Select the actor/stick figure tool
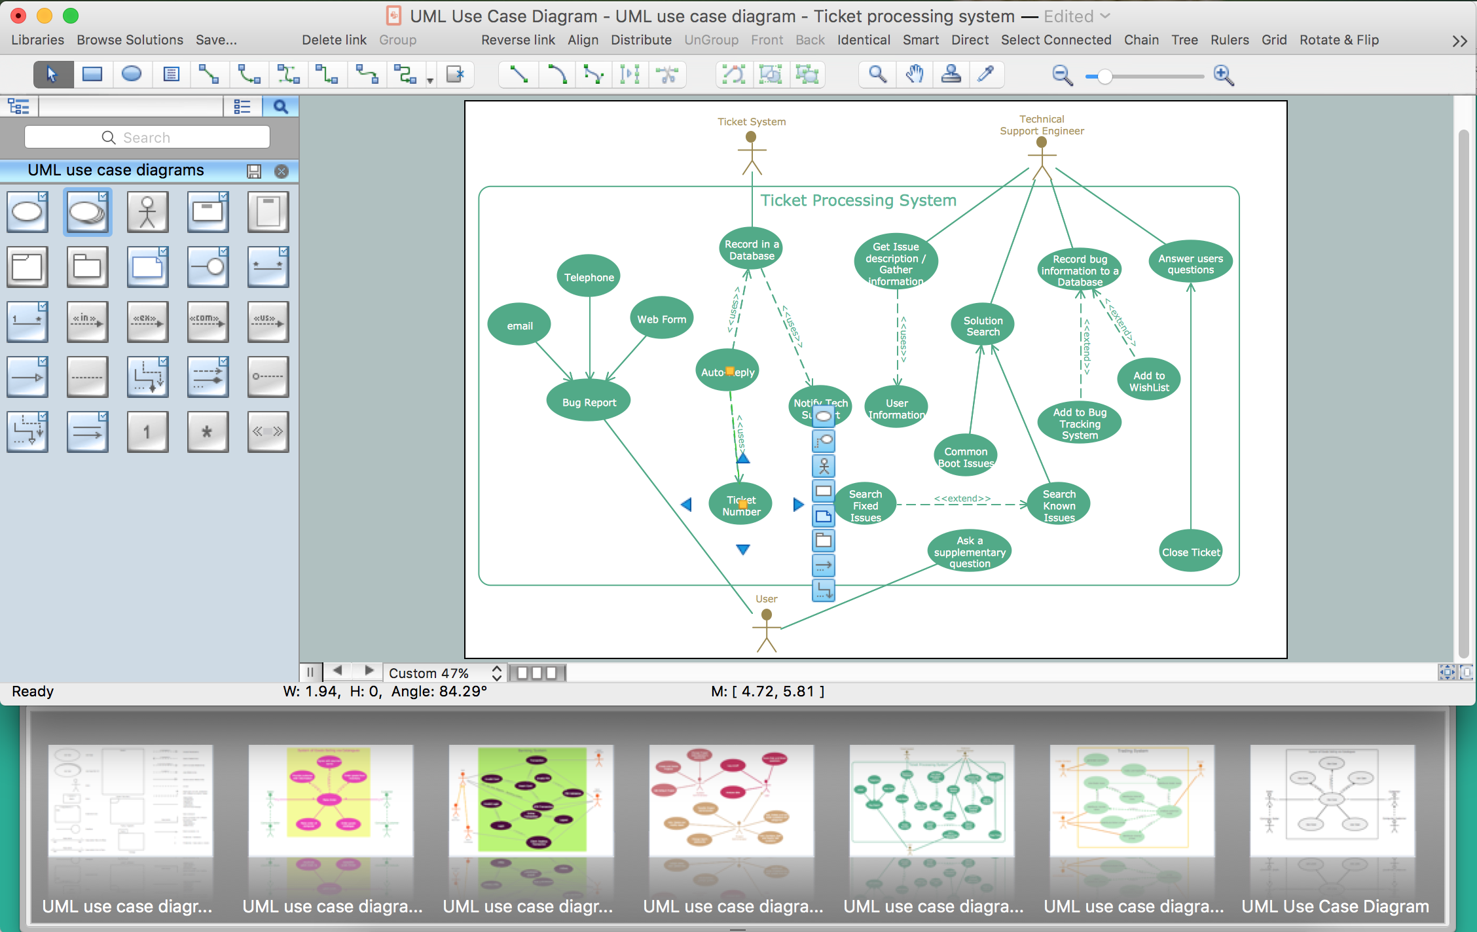 click(147, 213)
